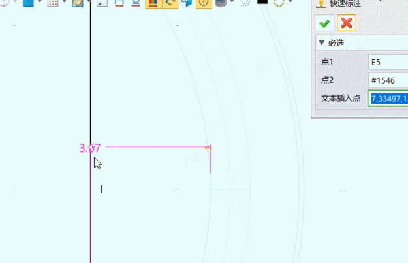
Task: Click the blue arrow-shaped toolbar icon
Action: coord(187,3)
